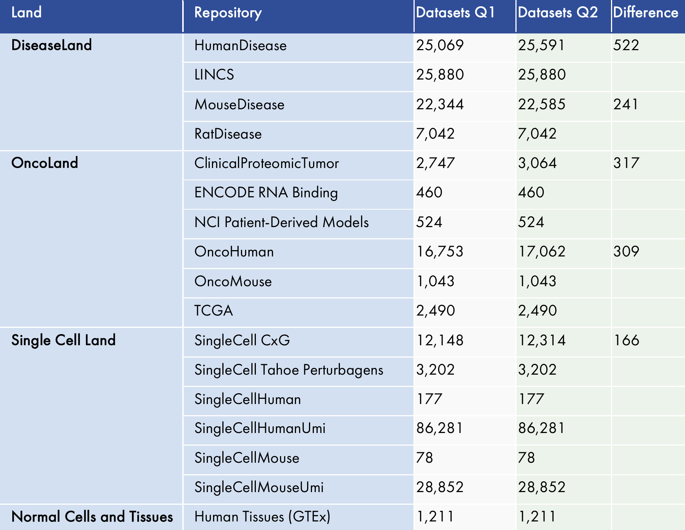Click the ENCODE RNA Binding Q1 value
Screen dimensions: 685x530
click(429, 193)
